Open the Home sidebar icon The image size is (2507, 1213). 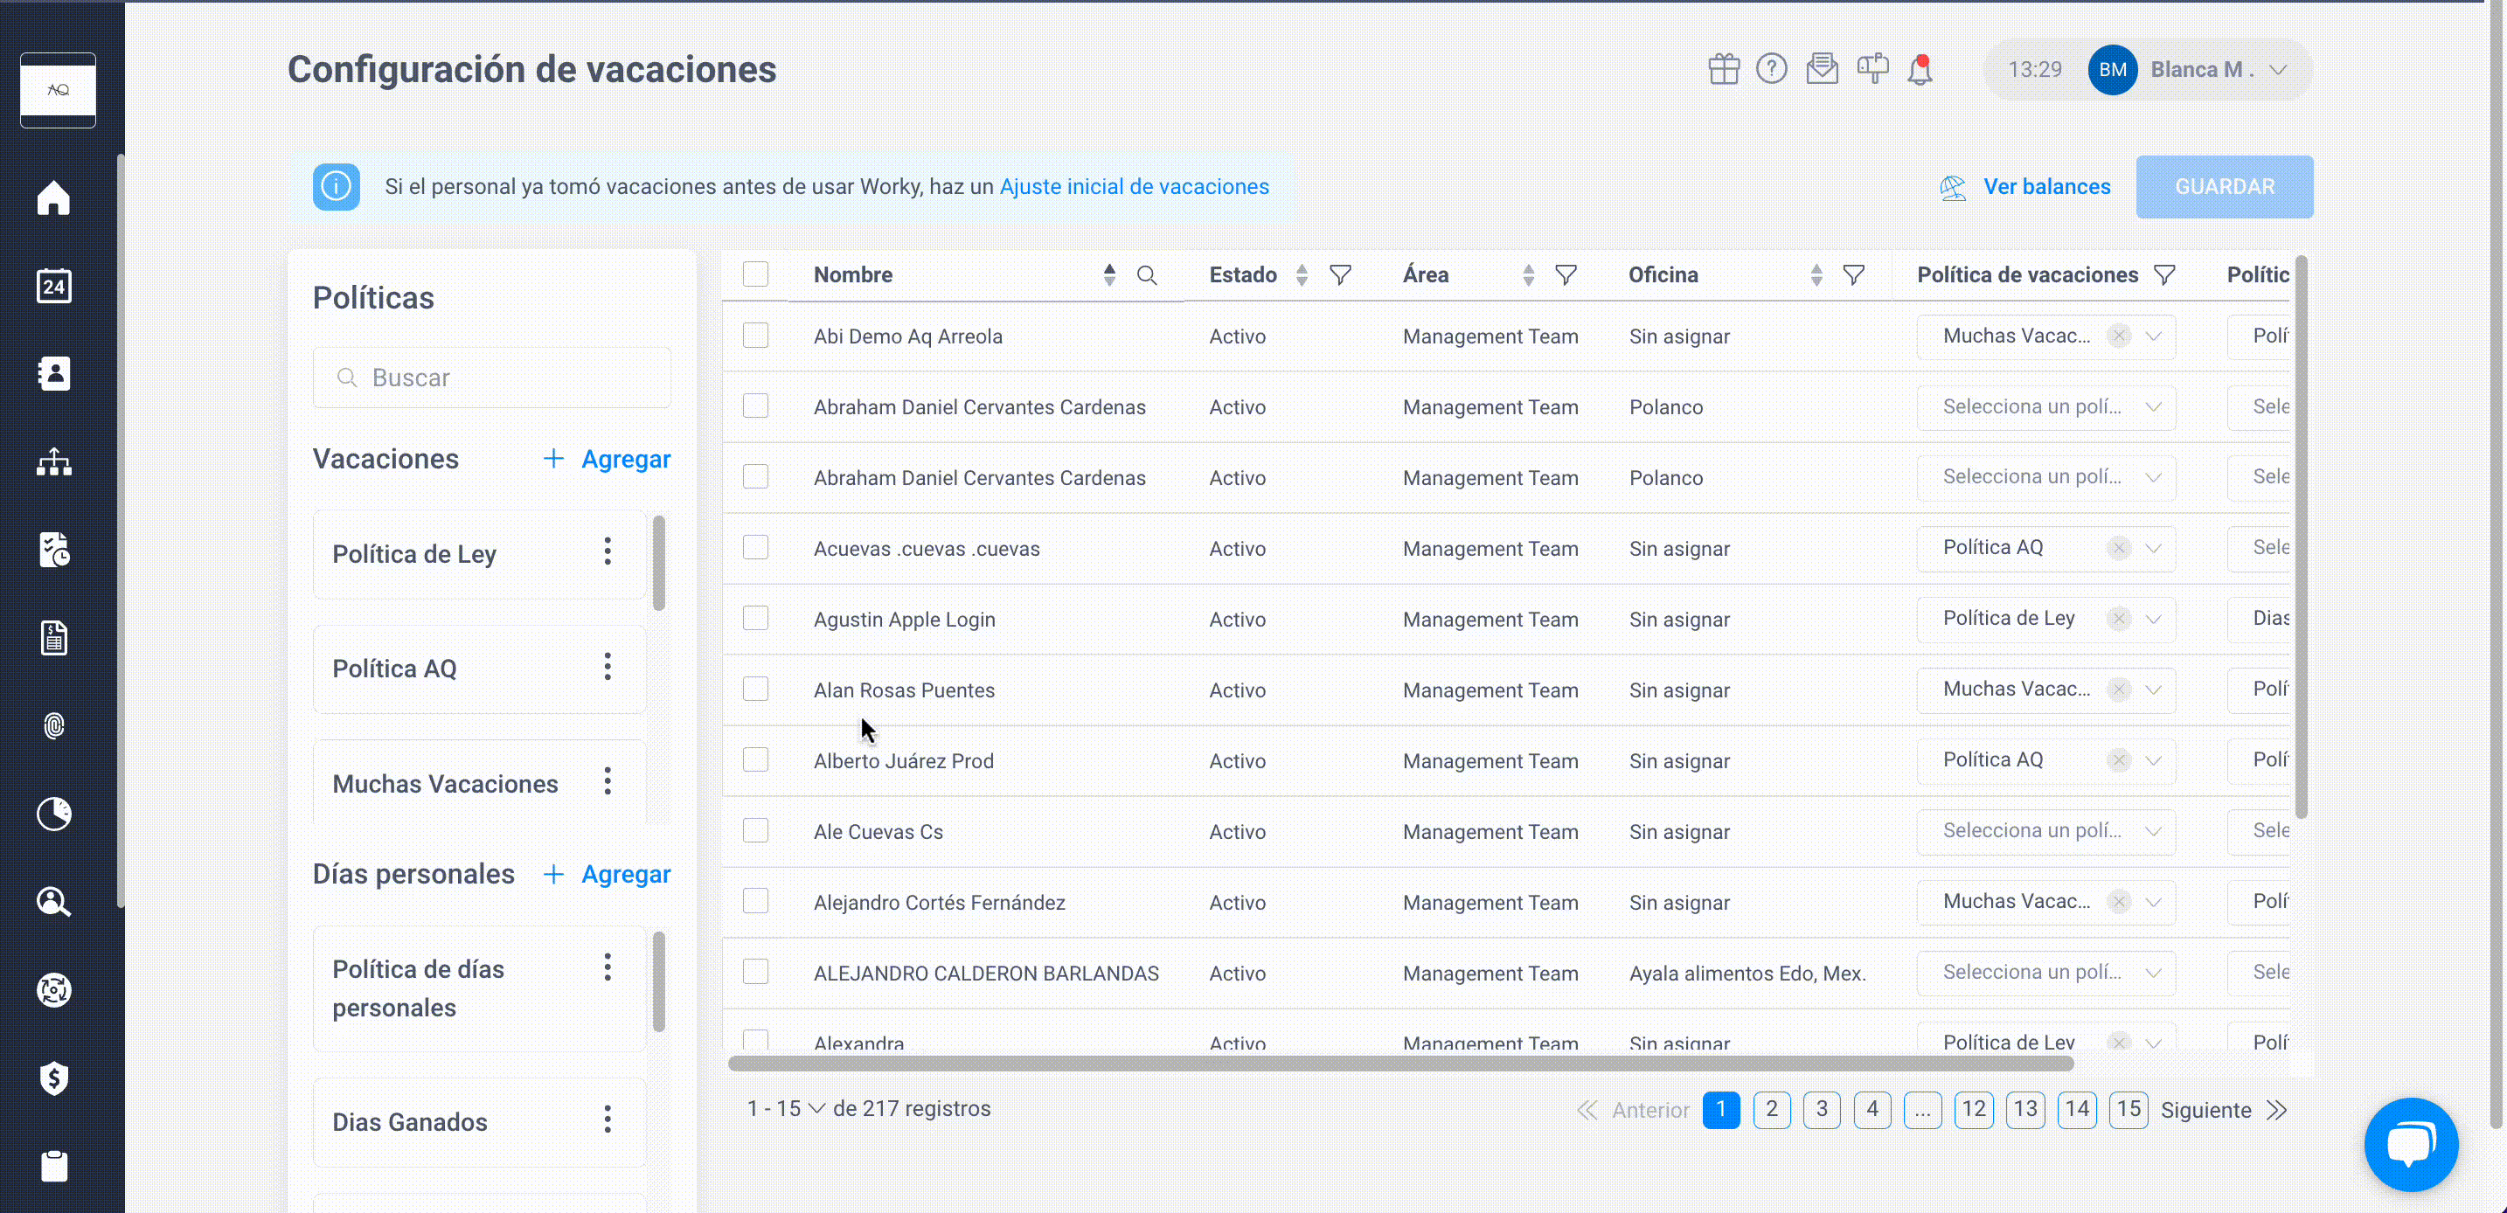click(53, 198)
